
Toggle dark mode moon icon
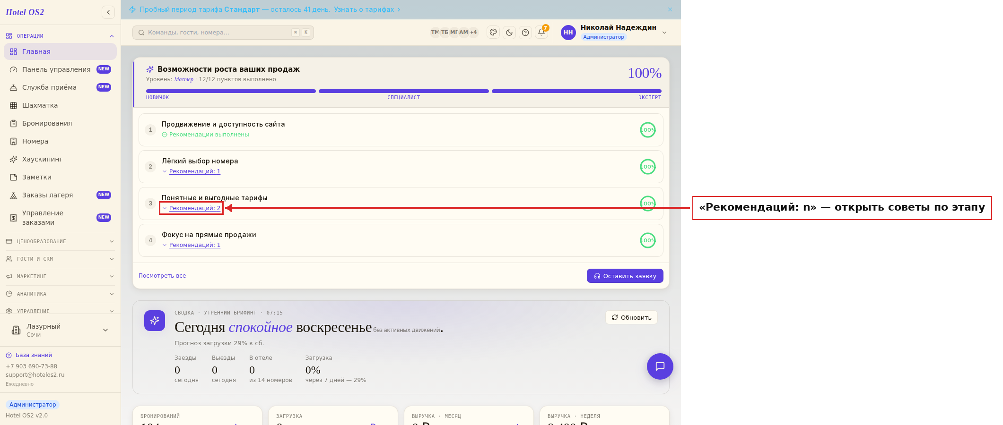509,33
